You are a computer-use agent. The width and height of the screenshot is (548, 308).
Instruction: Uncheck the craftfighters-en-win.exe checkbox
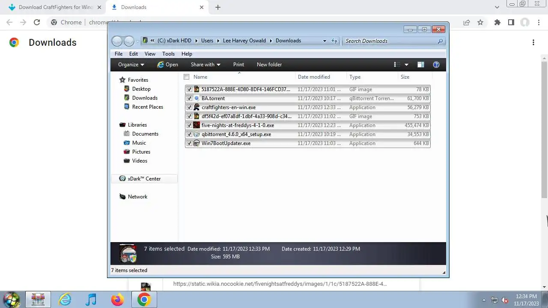(189, 107)
